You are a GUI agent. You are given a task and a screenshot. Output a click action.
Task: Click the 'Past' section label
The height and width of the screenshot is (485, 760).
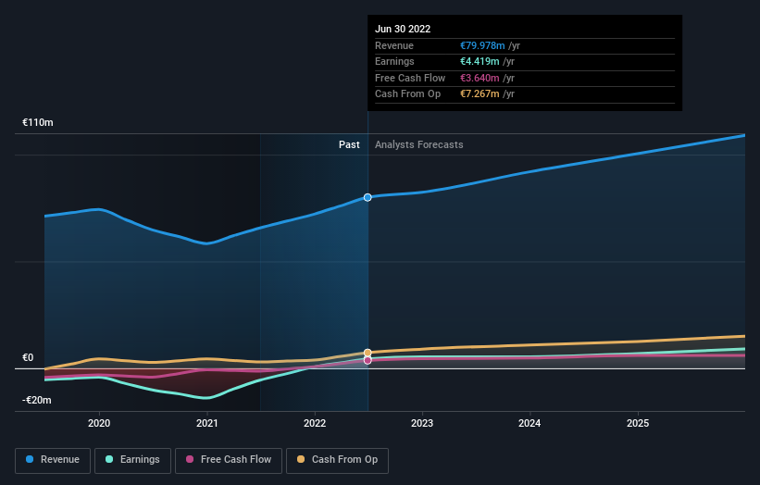(x=349, y=144)
